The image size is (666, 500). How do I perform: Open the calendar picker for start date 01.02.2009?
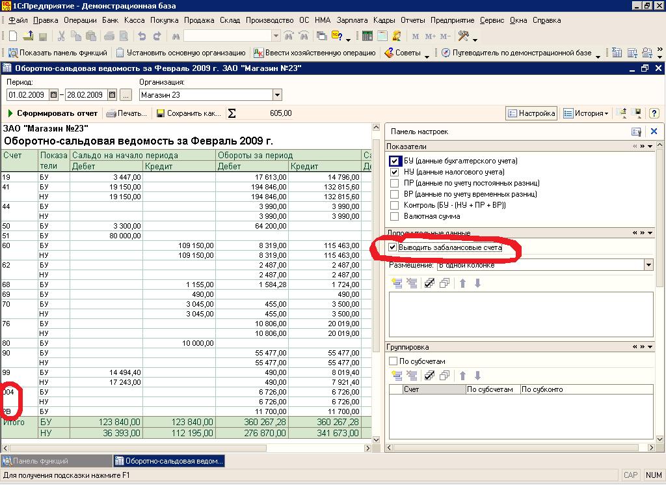(x=53, y=95)
